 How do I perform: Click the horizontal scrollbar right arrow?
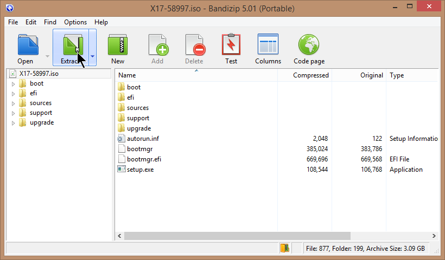434,236
